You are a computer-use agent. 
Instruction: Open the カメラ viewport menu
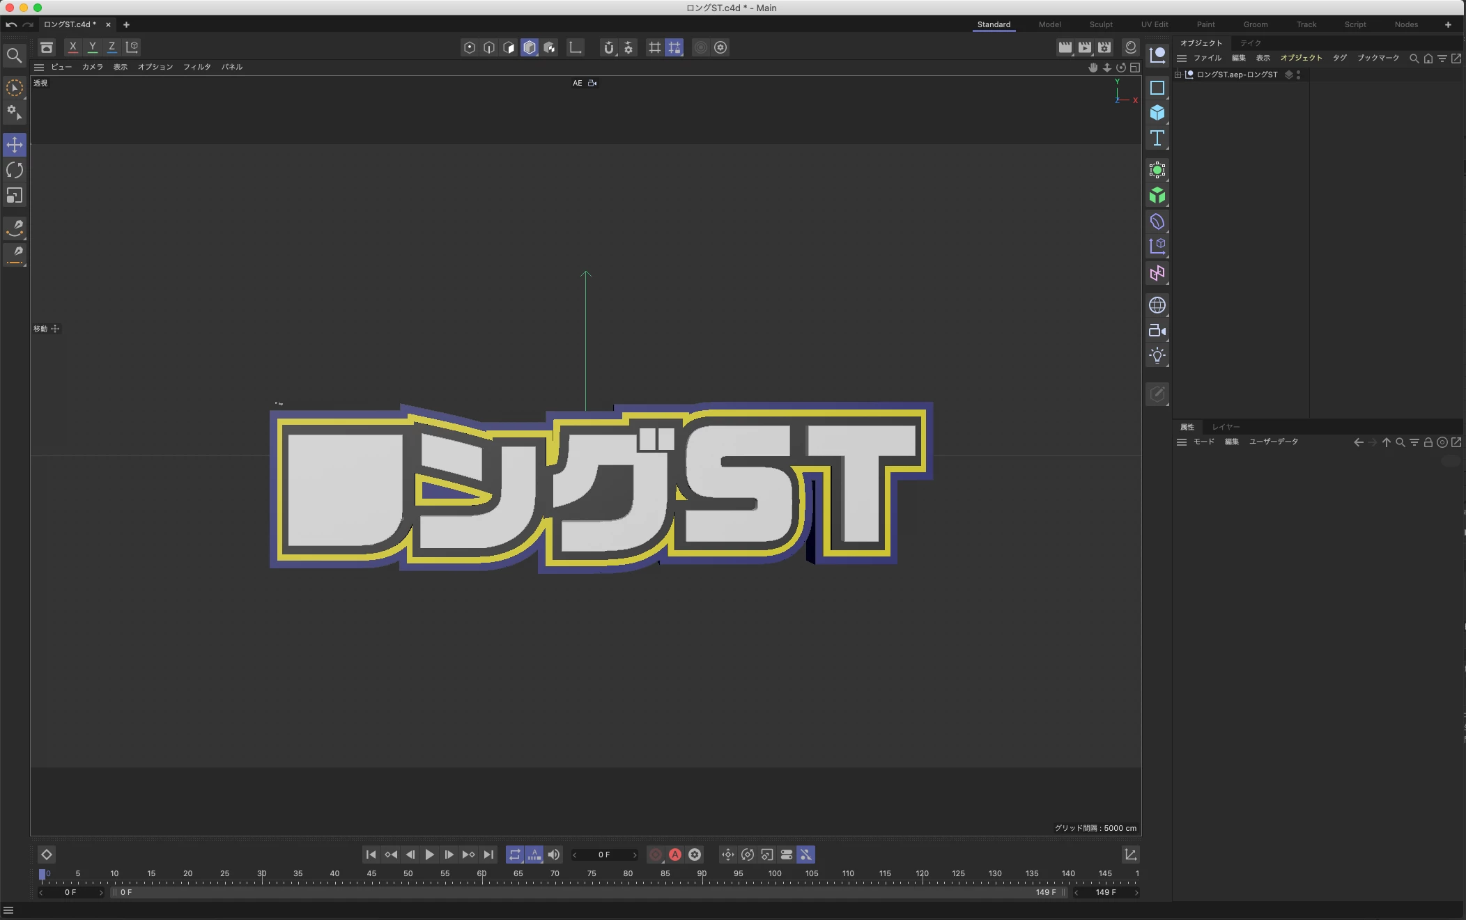pyautogui.click(x=92, y=67)
